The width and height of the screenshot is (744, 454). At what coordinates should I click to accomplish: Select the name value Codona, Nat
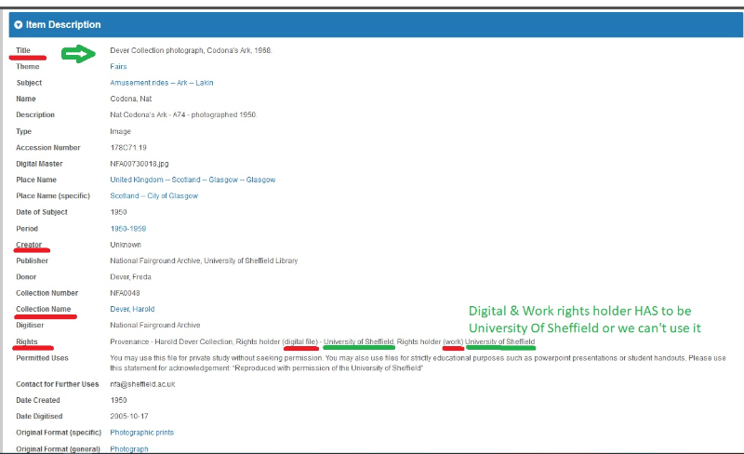click(131, 99)
